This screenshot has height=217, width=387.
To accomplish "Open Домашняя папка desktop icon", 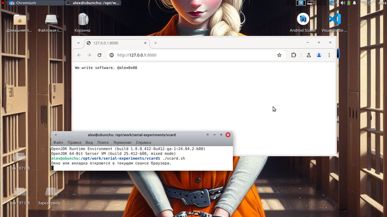I will [x=19, y=23].
